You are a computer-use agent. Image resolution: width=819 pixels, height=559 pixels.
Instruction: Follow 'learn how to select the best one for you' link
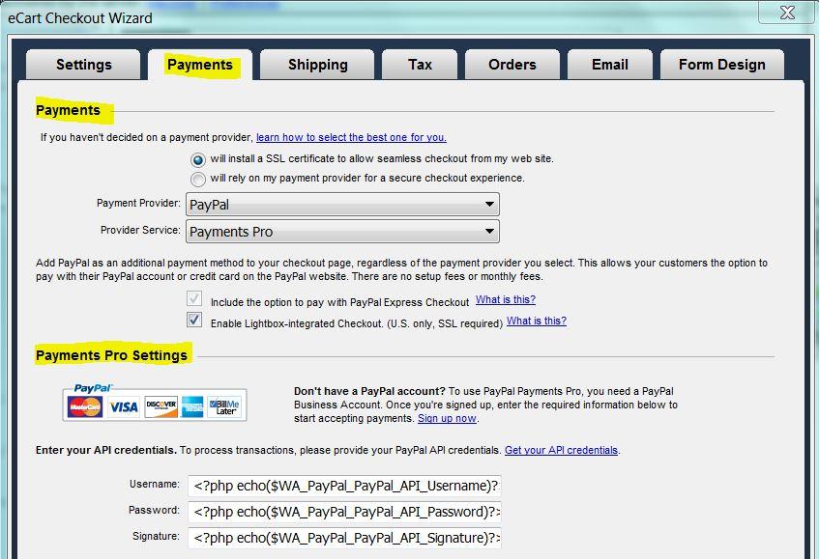[352, 138]
